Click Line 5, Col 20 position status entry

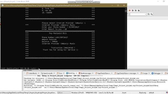[x=106, y=93]
